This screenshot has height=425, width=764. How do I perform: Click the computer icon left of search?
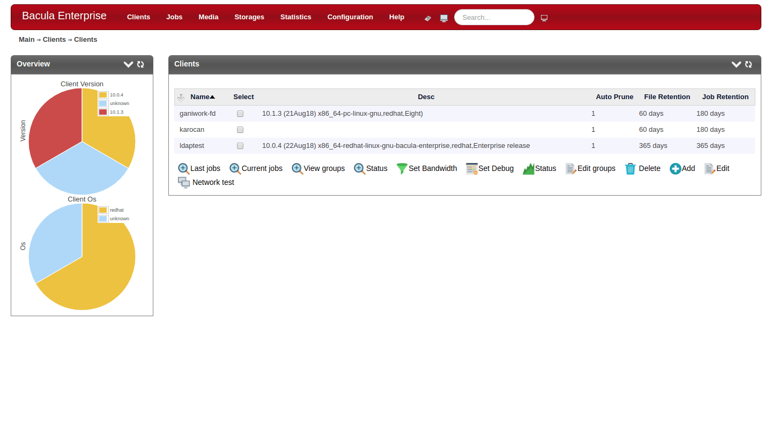click(x=444, y=18)
